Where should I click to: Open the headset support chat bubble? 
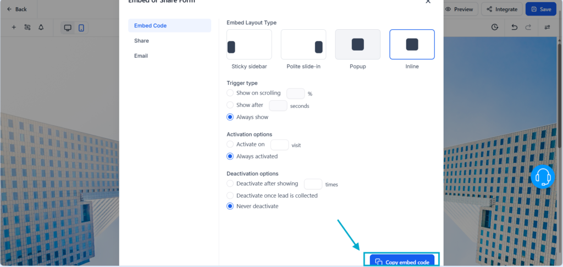tap(543, 177)
